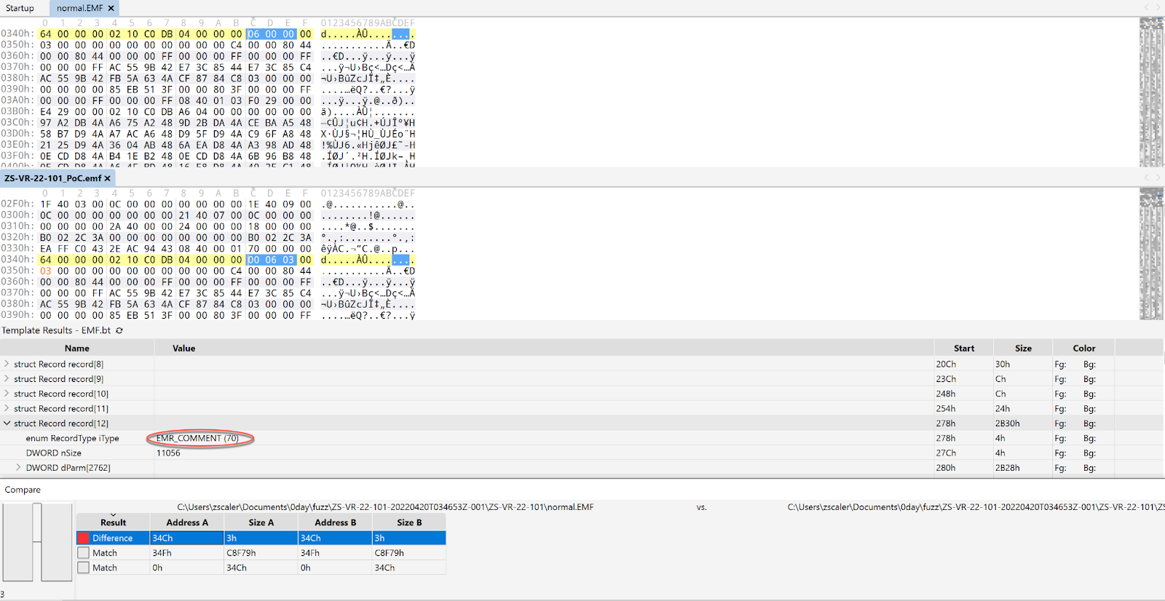The width and height of the screenshot is (1165, 601).
Task: Close the normal.EMF tab
Action: click(111, 9)
